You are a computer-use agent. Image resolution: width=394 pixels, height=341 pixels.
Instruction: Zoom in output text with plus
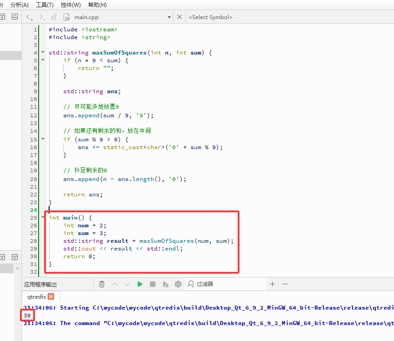tap(272, 284)
